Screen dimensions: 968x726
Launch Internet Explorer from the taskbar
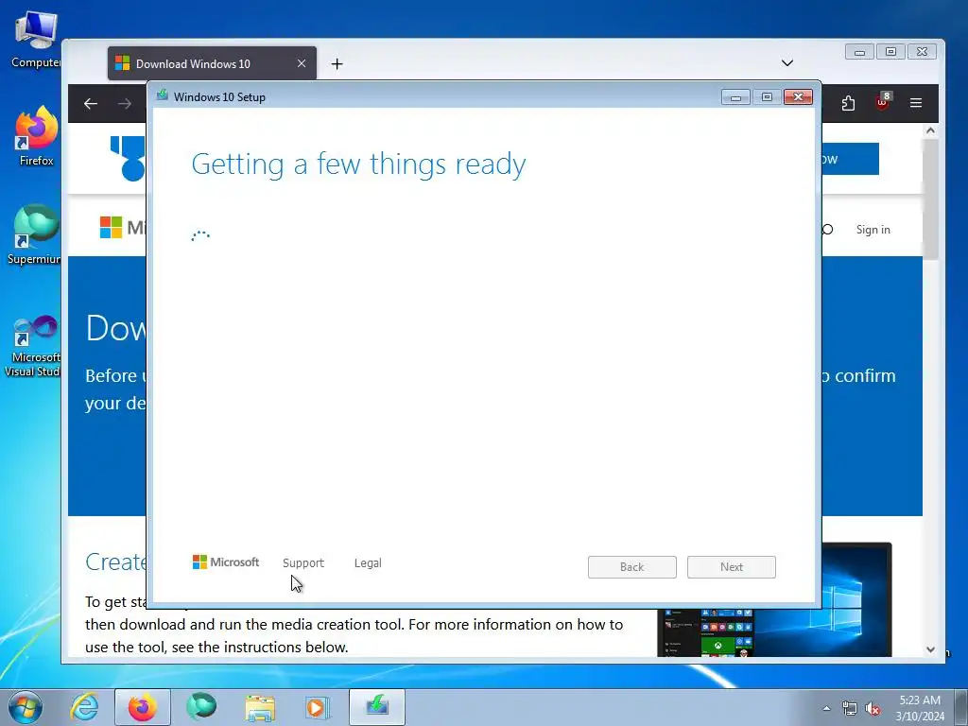84,707
